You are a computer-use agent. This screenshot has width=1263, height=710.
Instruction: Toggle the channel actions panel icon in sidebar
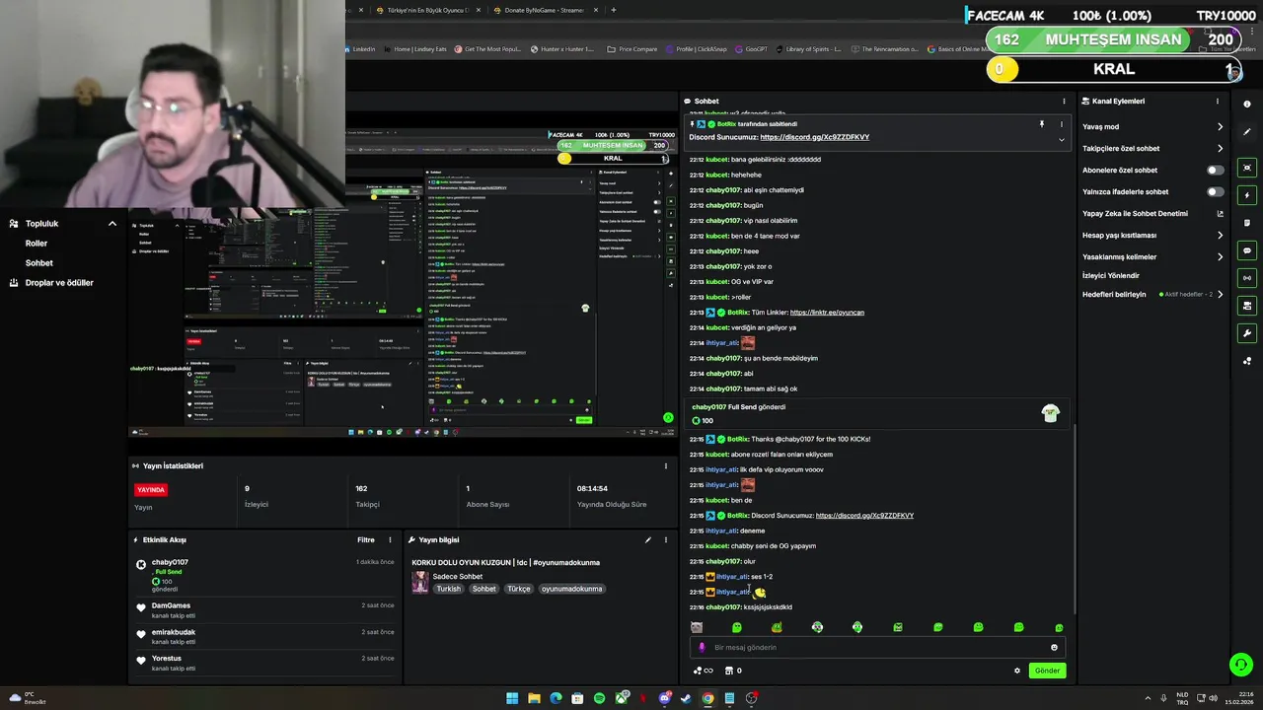click(1247, 306)
